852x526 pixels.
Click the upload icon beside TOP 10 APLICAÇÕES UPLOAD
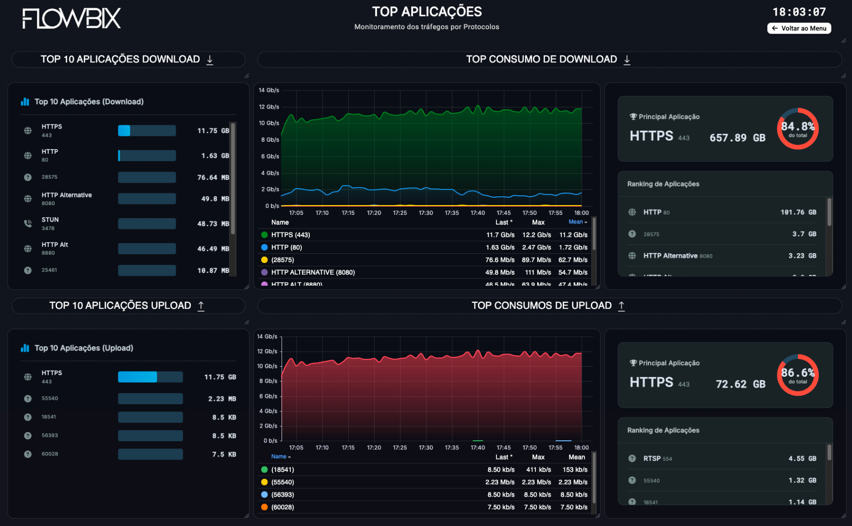201,306
